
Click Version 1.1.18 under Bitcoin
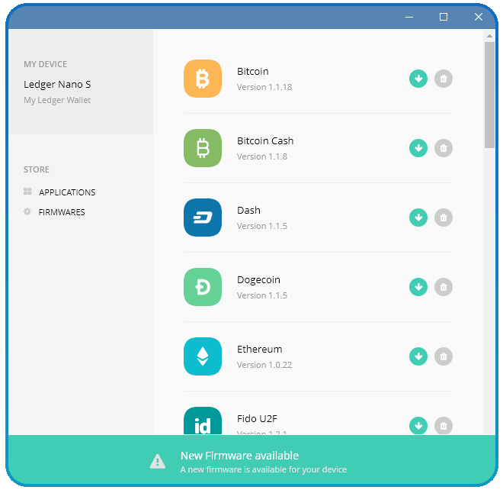264,87
